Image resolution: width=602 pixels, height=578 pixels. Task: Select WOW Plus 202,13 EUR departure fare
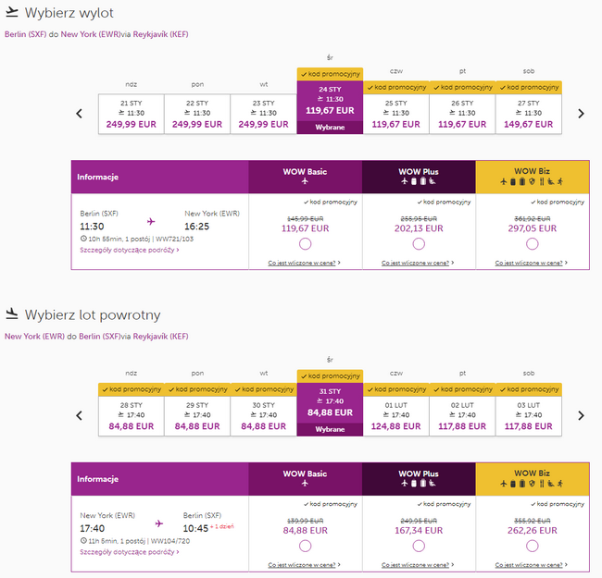coord(419,244)
